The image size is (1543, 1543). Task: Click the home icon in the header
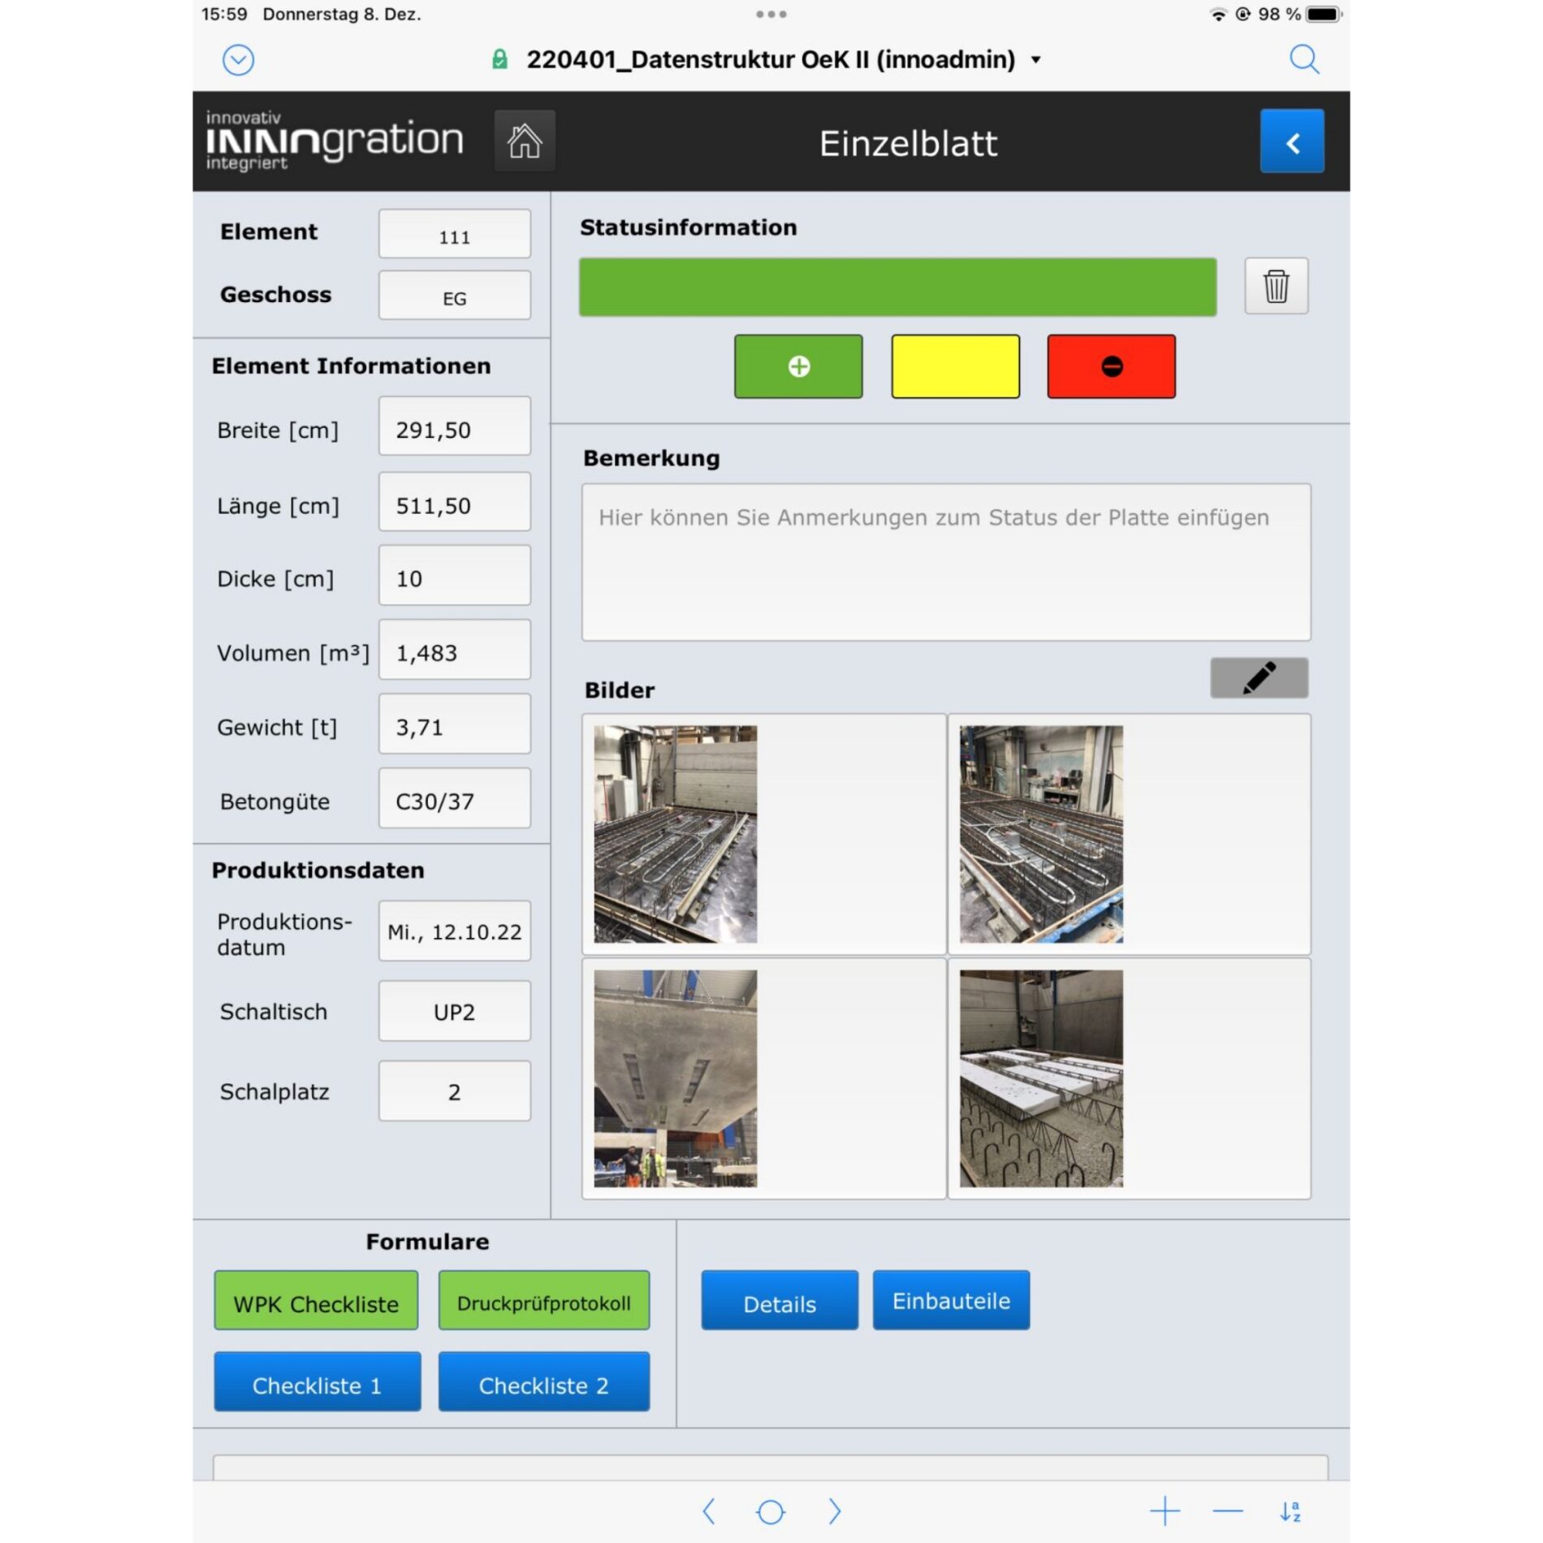[x=524, y=140]
